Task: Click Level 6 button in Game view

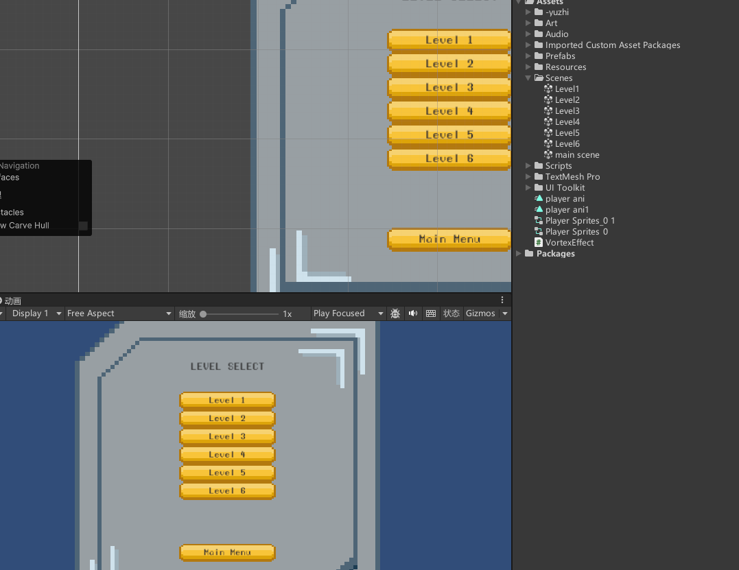Action: 227,491
